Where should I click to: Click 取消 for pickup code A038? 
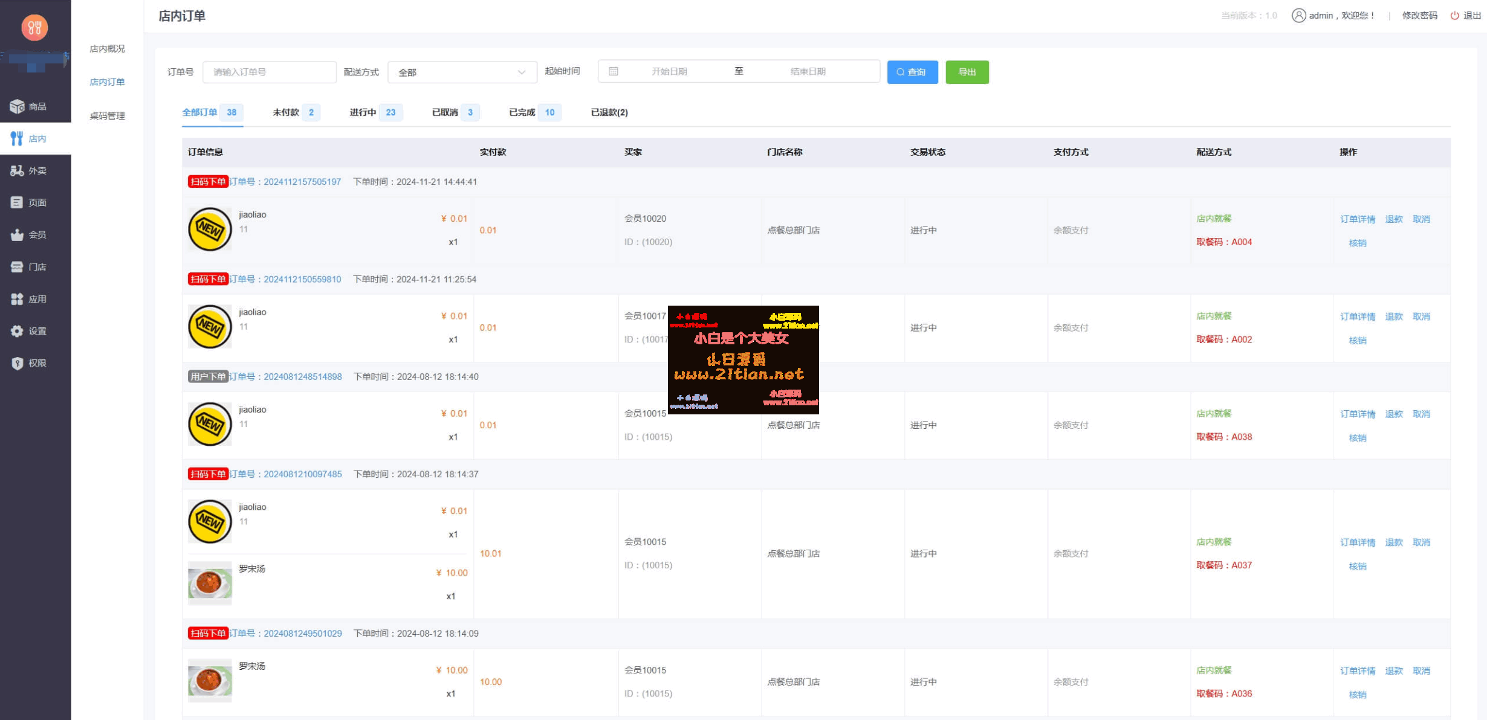(1422, 414)
